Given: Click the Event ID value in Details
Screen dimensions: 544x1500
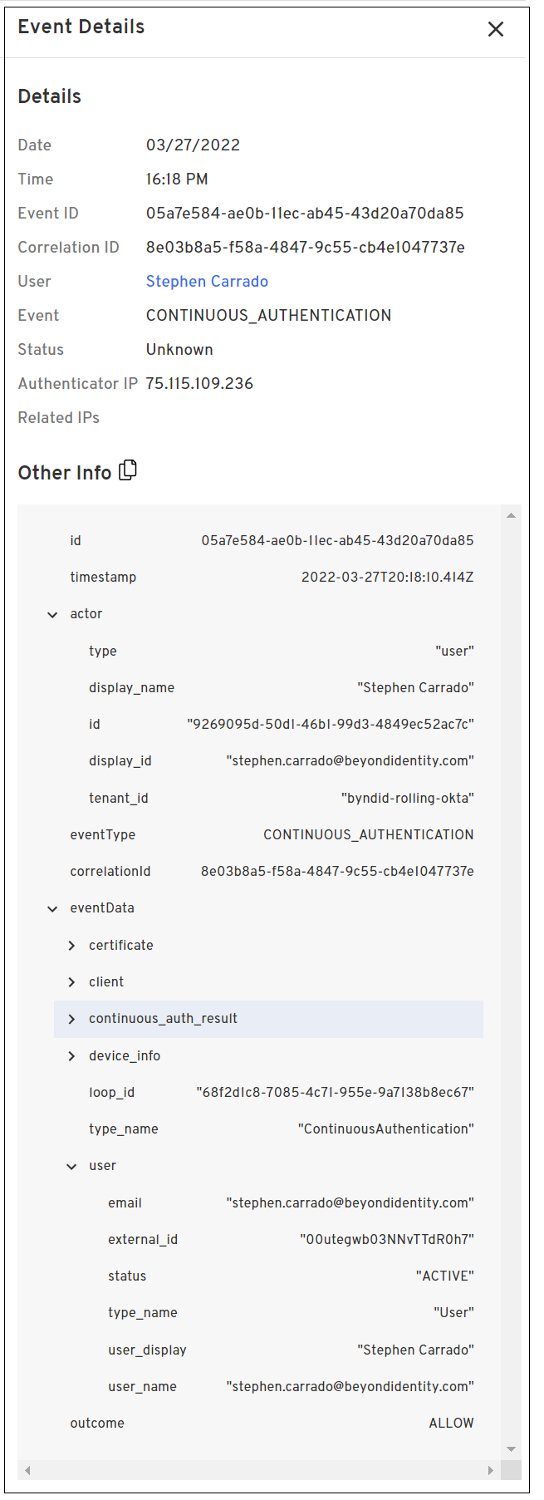Looking at the screenshot, I should [x=305, y=214].
